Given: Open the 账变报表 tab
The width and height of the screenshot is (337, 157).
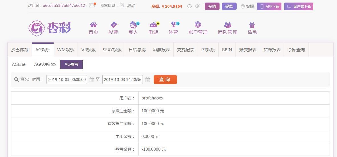Looking at the screenshot, I should coord(248,50).
